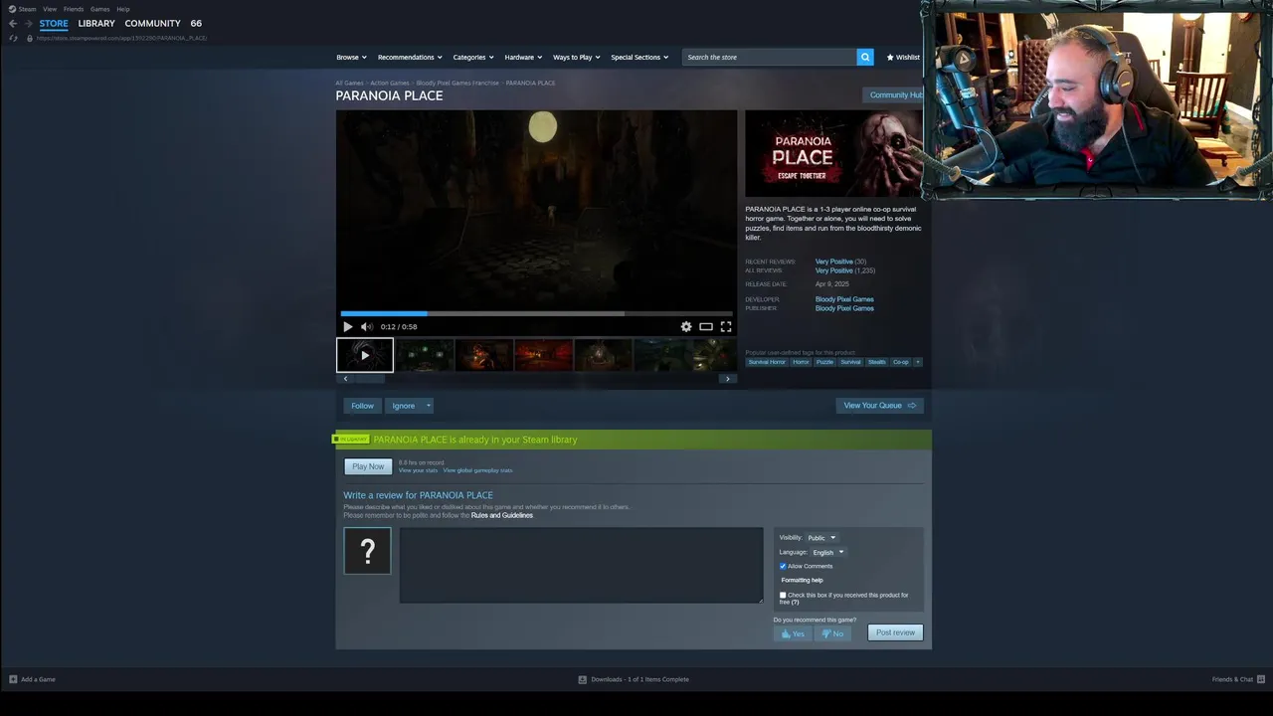
Task: Click View global gameplay stats
Action: click(478, 470)
